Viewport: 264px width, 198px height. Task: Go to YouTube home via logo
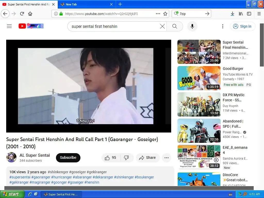click(x=31, y=26)
